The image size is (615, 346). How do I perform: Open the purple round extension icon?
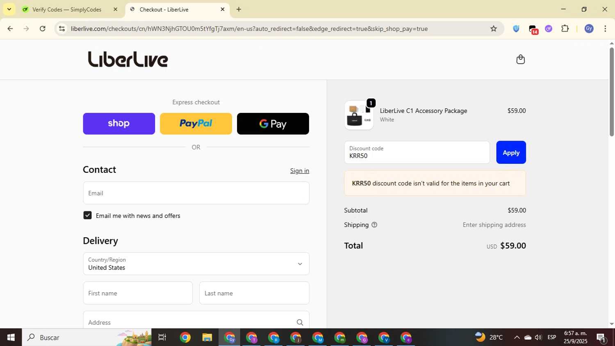click(549, 29)
